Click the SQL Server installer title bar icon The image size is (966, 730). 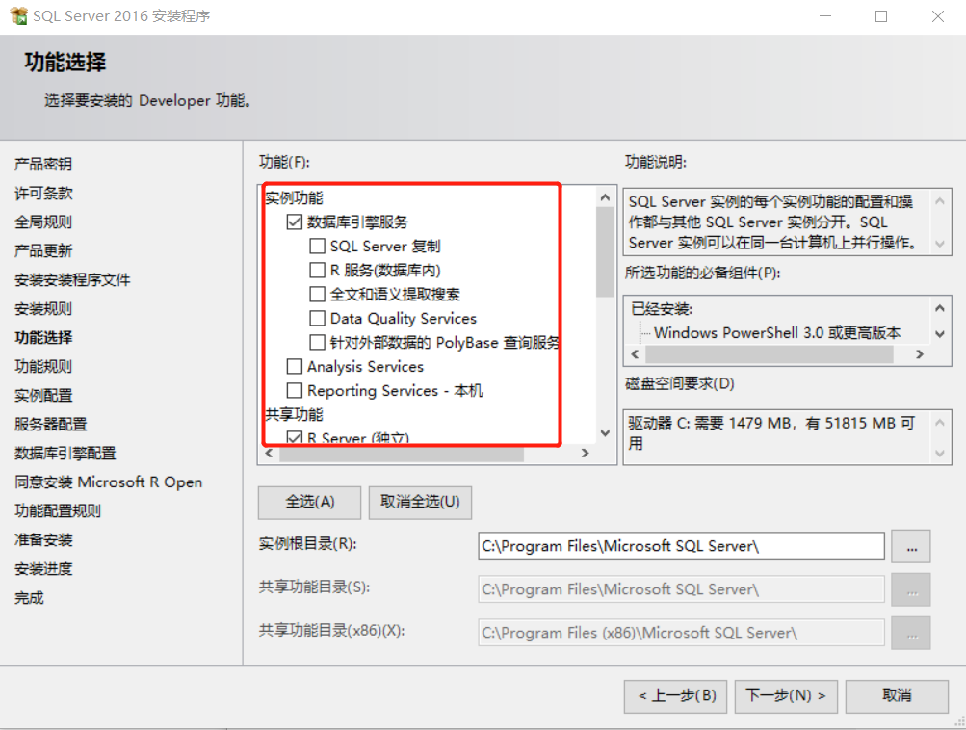[19, 15]
